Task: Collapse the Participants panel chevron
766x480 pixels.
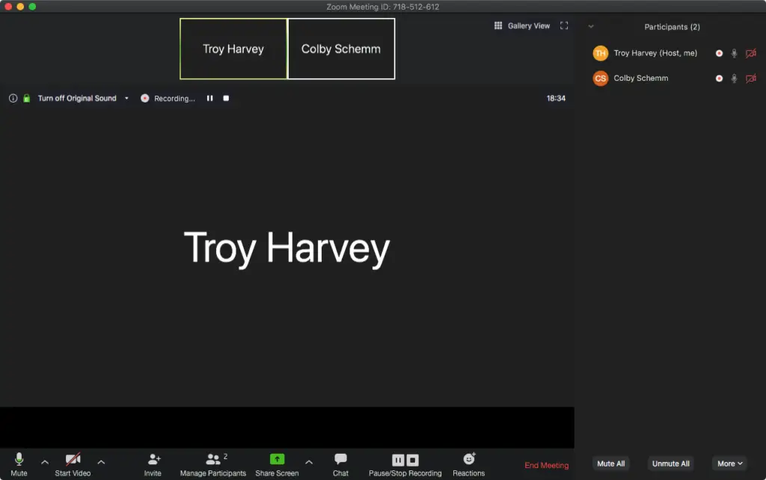Action: coord(591,27)
